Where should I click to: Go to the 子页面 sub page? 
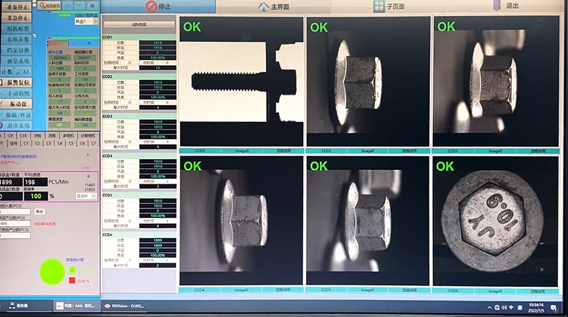click(x=389, y=6)
